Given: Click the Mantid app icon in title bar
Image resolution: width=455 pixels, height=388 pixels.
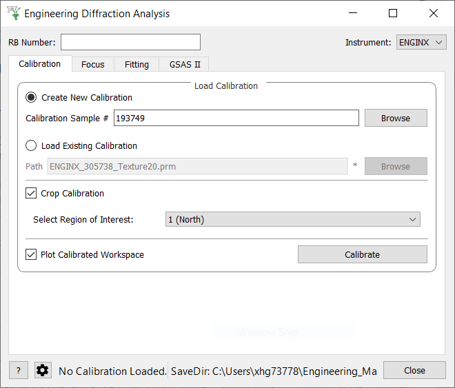Looking at the screenshot, I should coord(13,13).
